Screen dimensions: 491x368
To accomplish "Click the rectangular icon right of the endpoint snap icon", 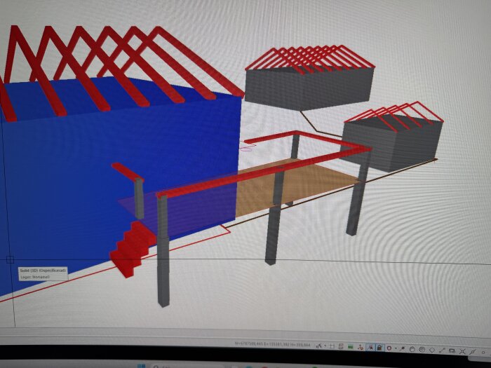I will pyautogui.click(x=452, y=350).
